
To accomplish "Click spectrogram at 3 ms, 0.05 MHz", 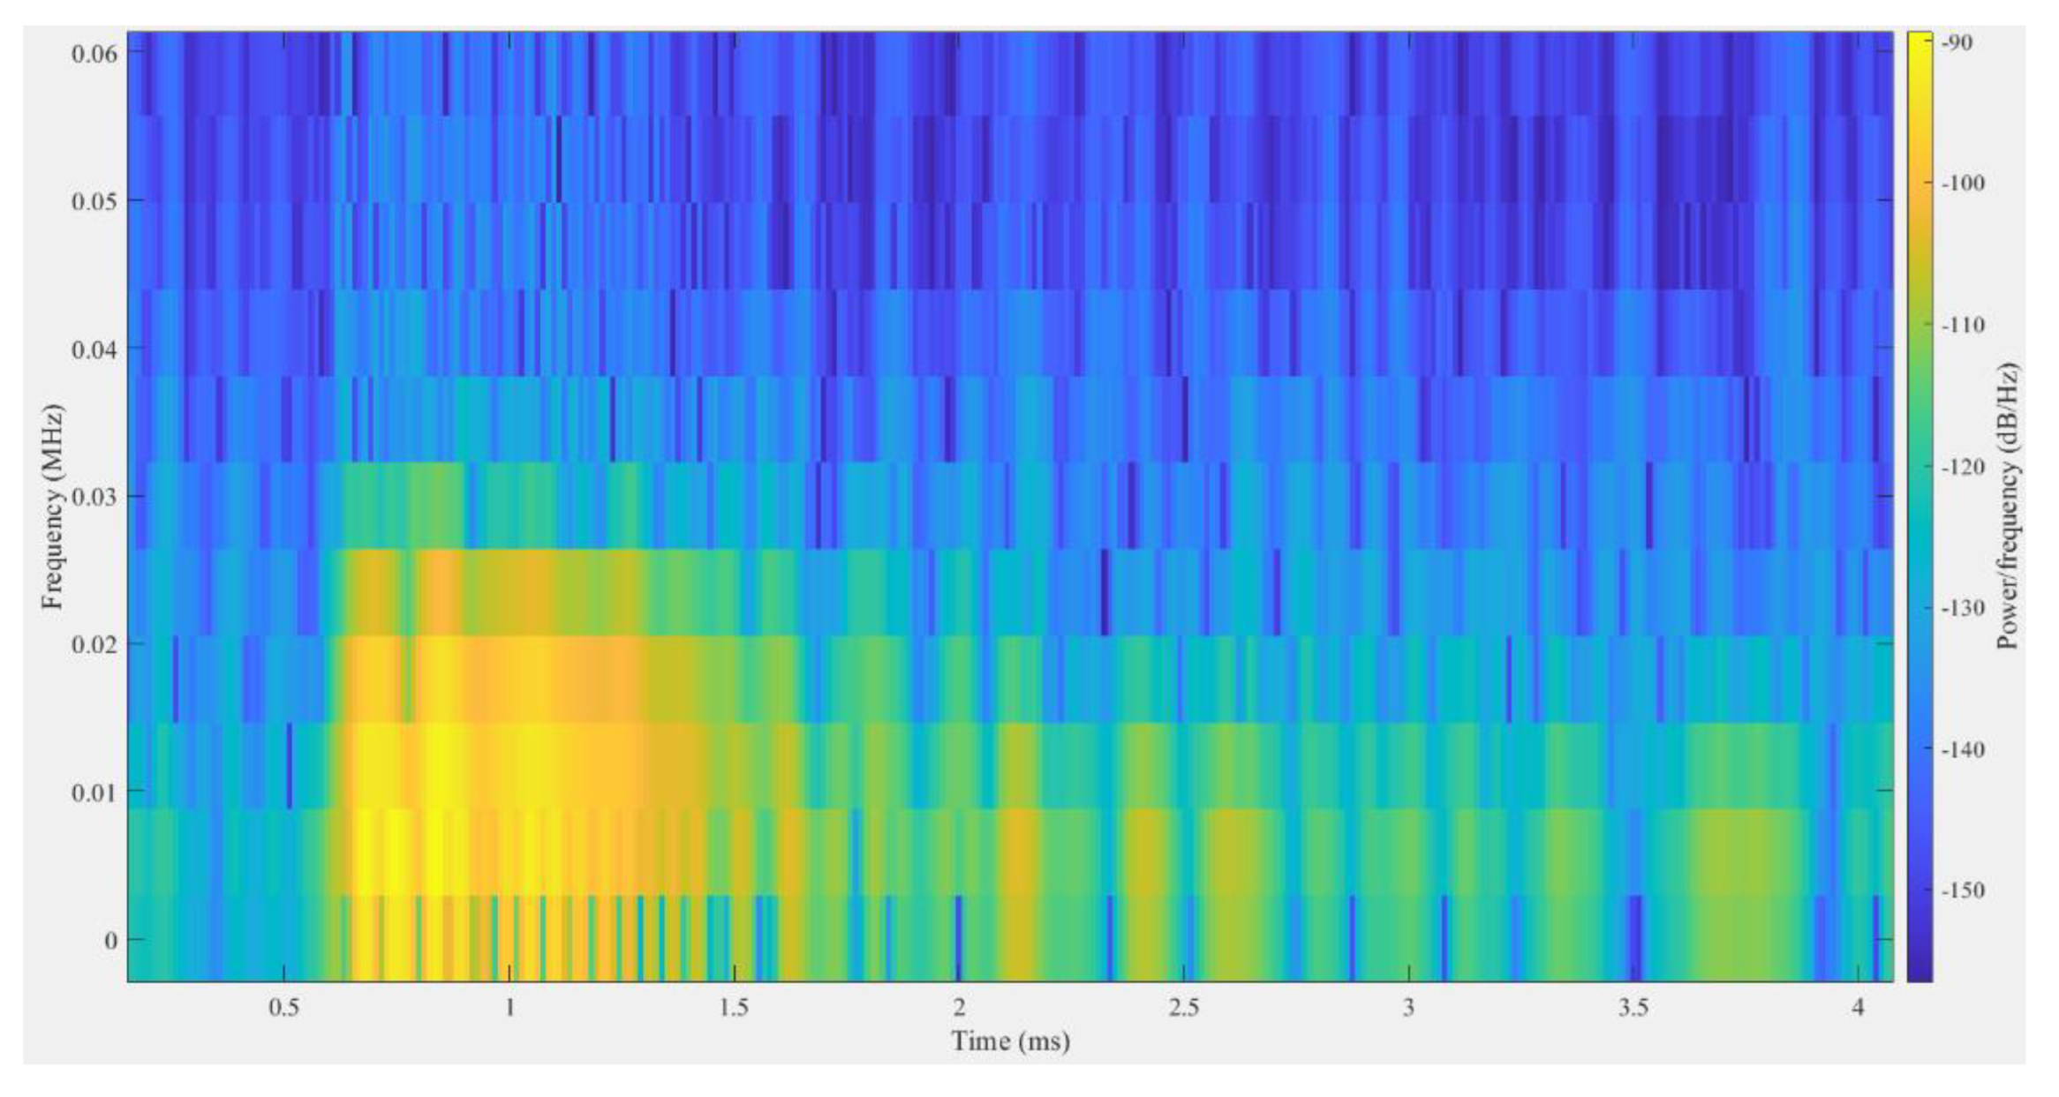I will tap(1409, 200).
